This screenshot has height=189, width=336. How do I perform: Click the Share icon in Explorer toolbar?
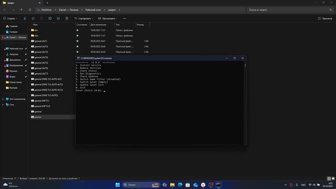(58, 18)
